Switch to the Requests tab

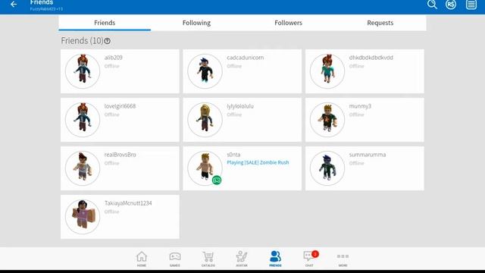[380, 23]
